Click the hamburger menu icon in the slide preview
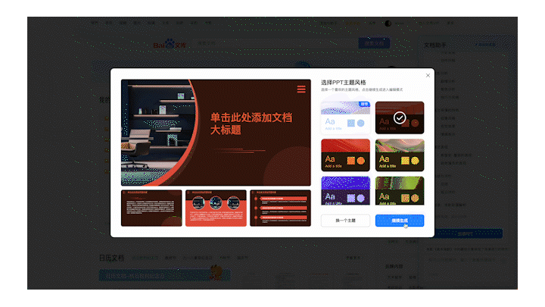 click(301, 89)
